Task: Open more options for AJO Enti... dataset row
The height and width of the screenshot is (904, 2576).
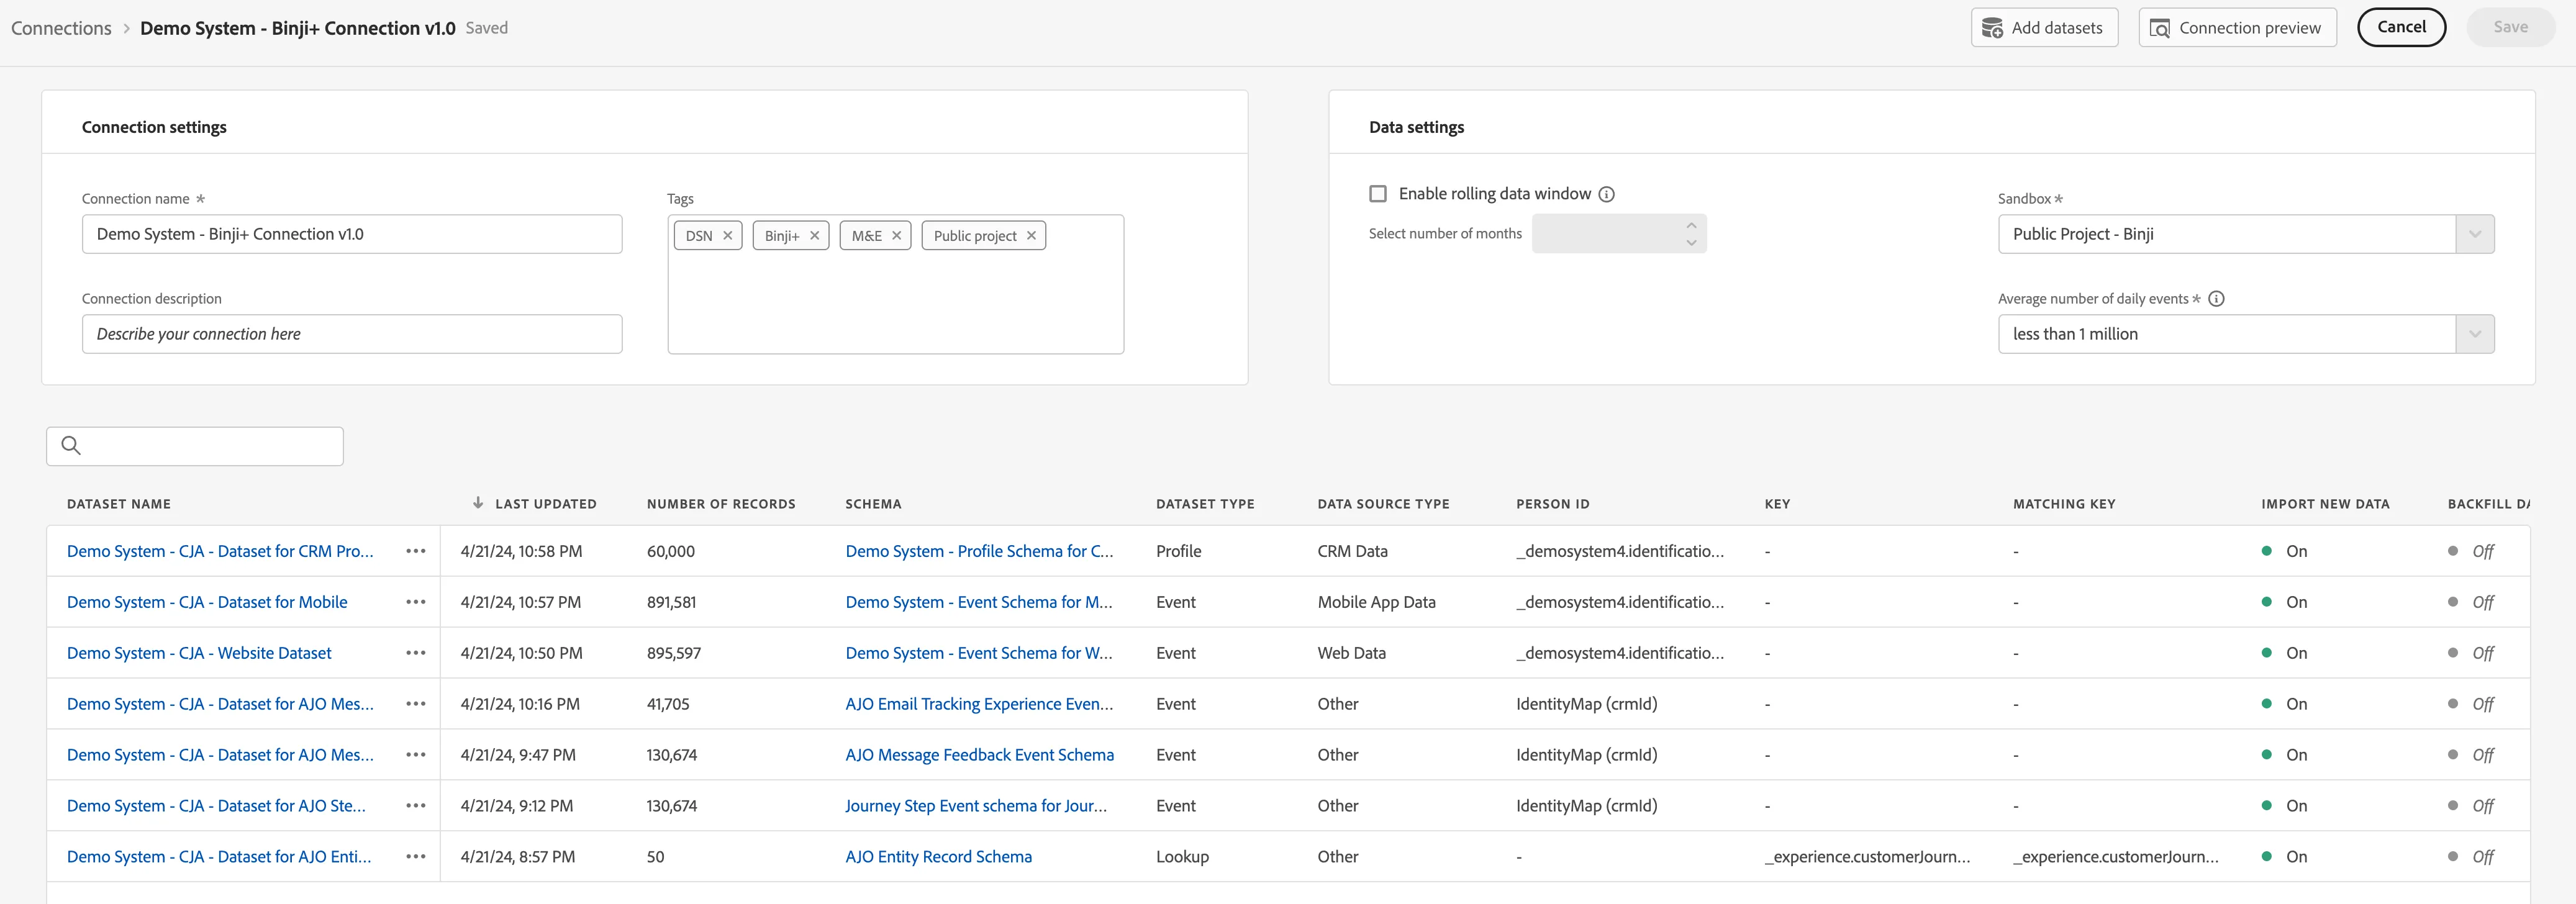Action: coord(416,857)
